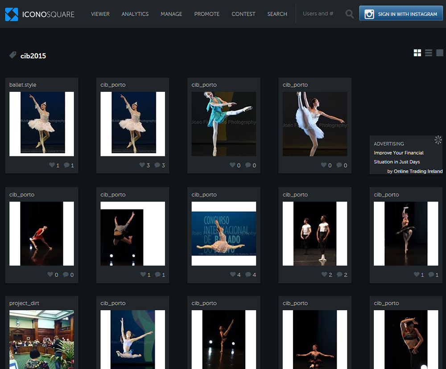The width and height of the screenshot is (446, 369).
Task: Comment on the two male dancers photo
Action: coord(339,275)
